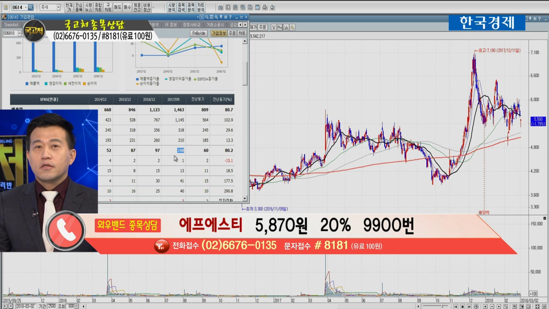Open the 036810 stock code dropdown
The height and width of the screenshot is (309, 549).
19,33
